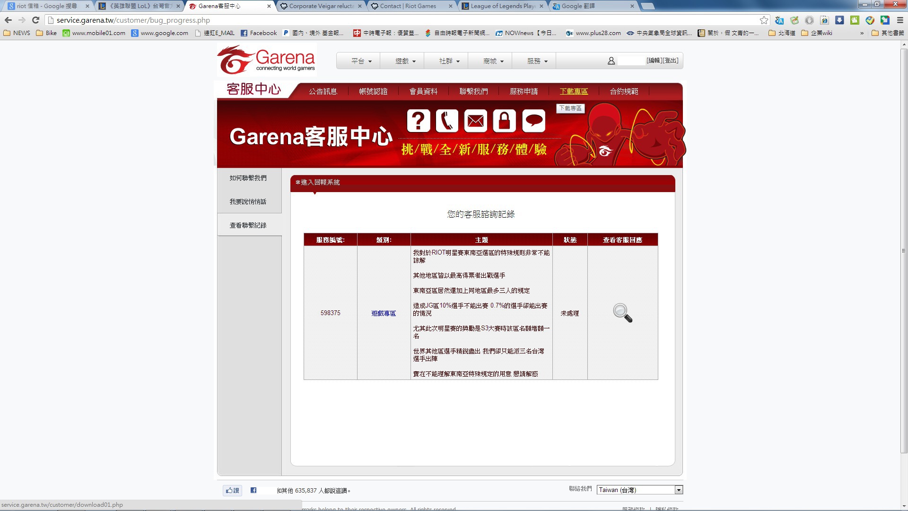Viewport: 908px width, 511px height.
Task: Click the [編輯] account link
Action: 654,61
